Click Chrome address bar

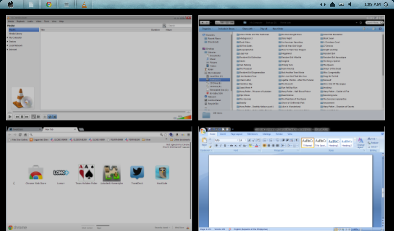95,135
